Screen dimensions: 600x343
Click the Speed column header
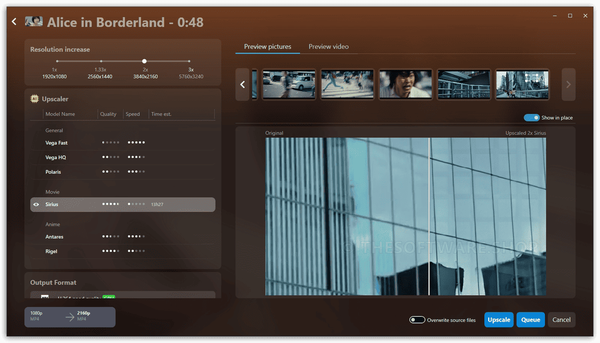[x=133, y=114]
